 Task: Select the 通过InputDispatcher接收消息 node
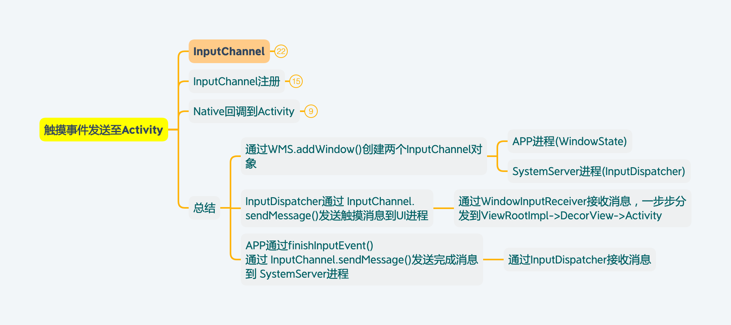[x=579, y=260]
